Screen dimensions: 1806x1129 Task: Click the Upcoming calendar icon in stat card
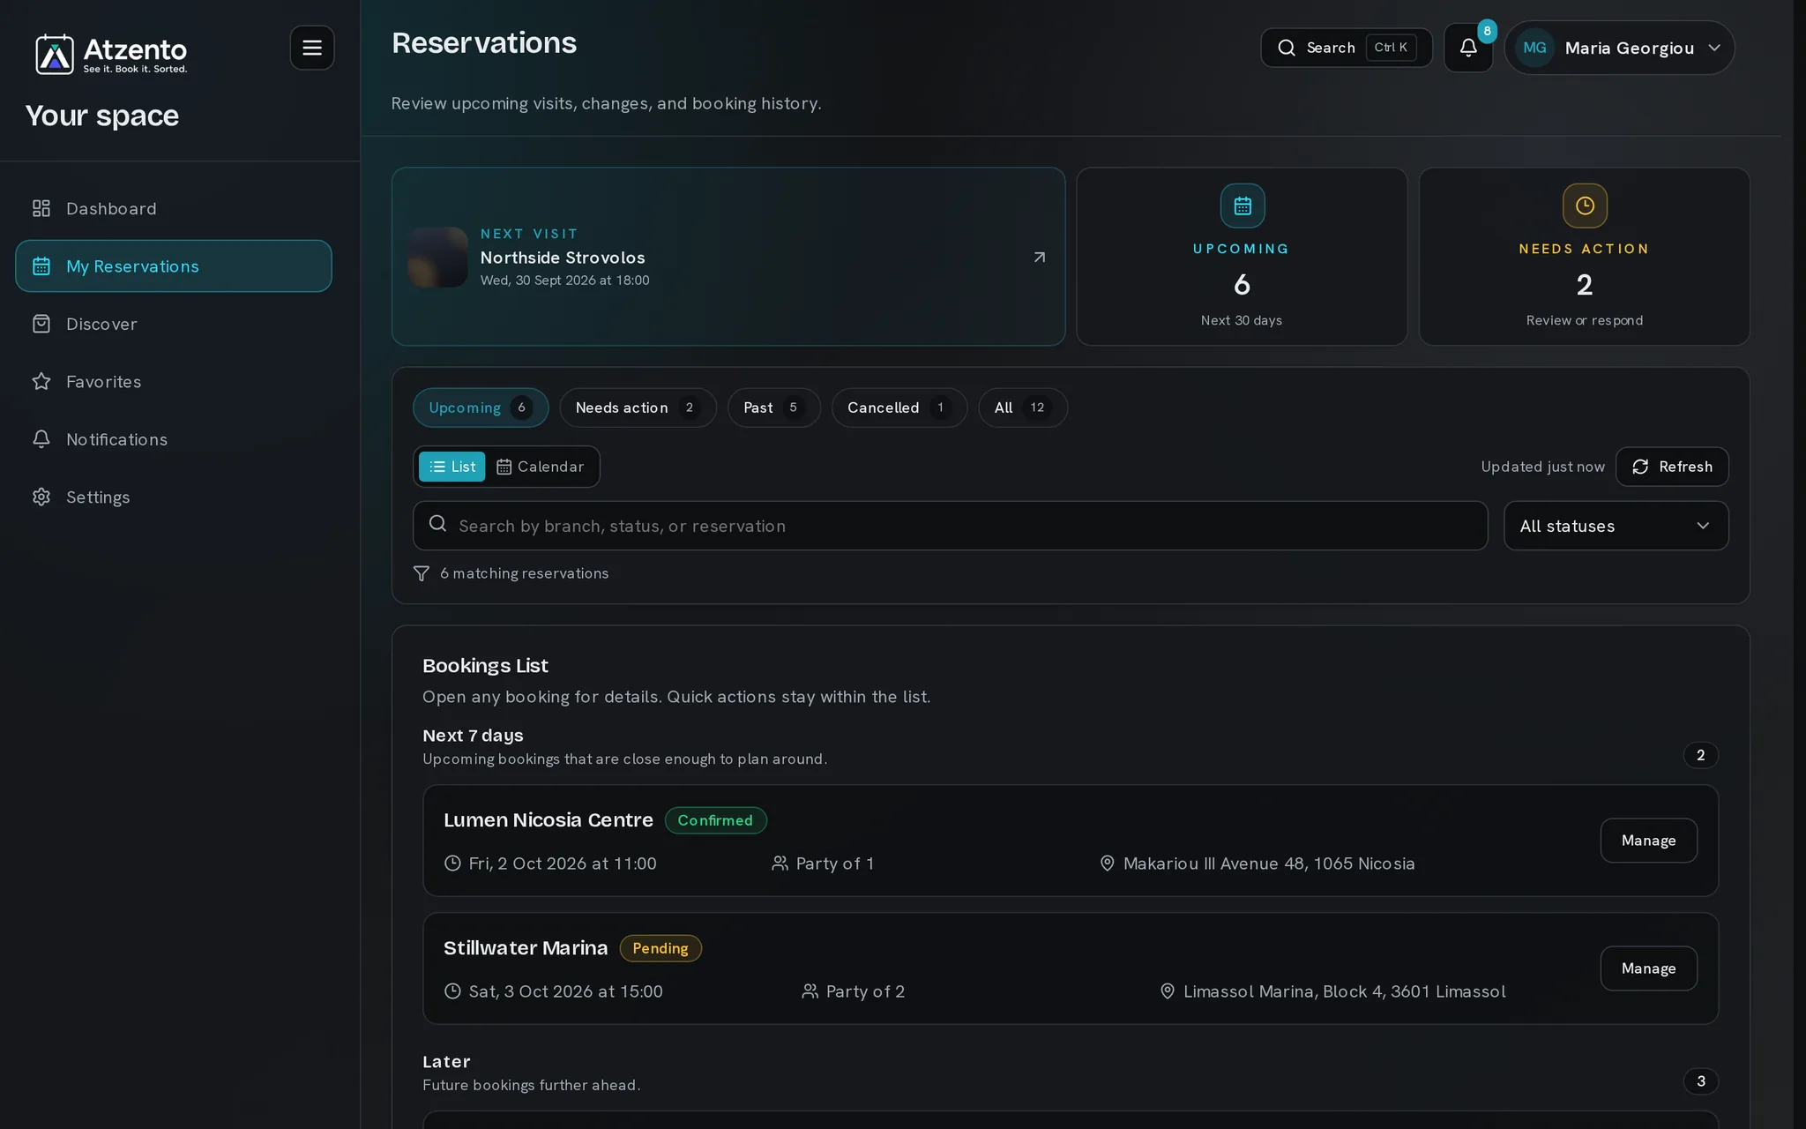[x=1243, y=206]
